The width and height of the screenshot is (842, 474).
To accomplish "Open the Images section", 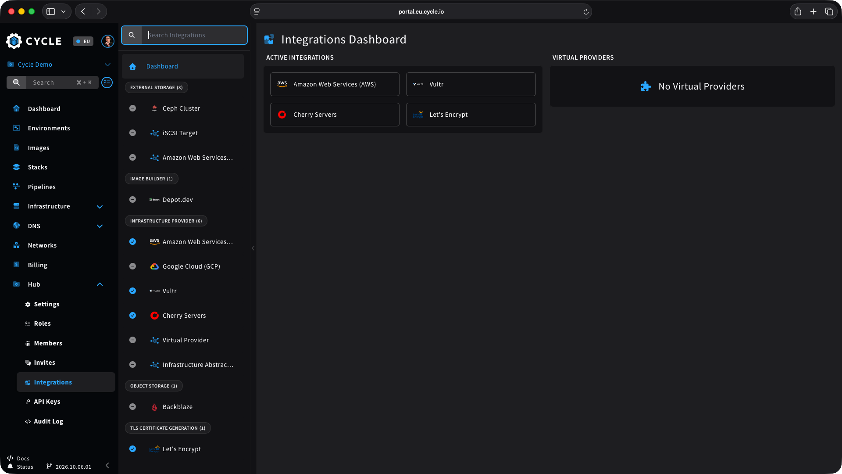I will 39,148.
